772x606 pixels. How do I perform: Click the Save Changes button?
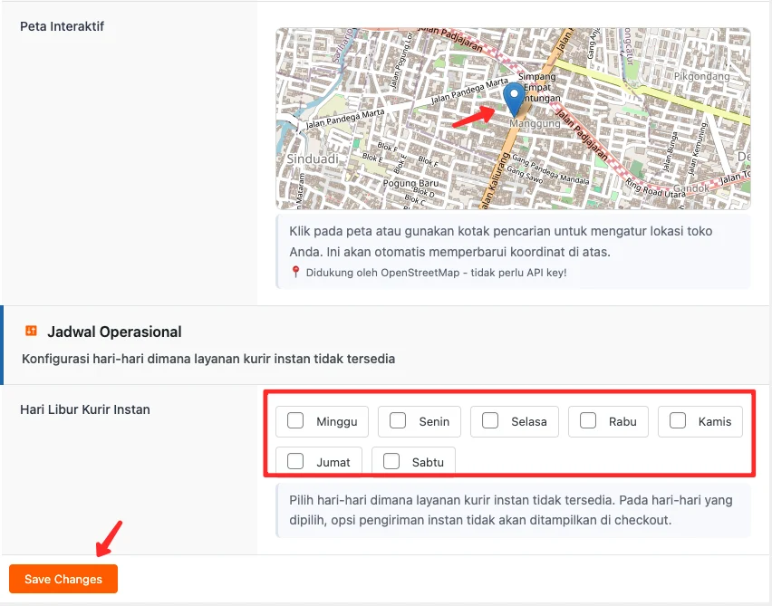point(63,579)
